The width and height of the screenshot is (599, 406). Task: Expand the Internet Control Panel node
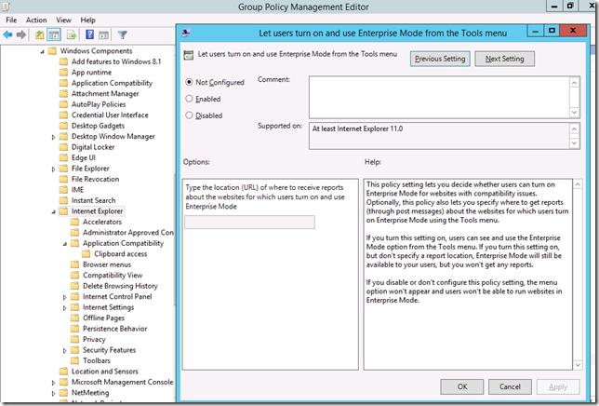(x=66, y=297)
